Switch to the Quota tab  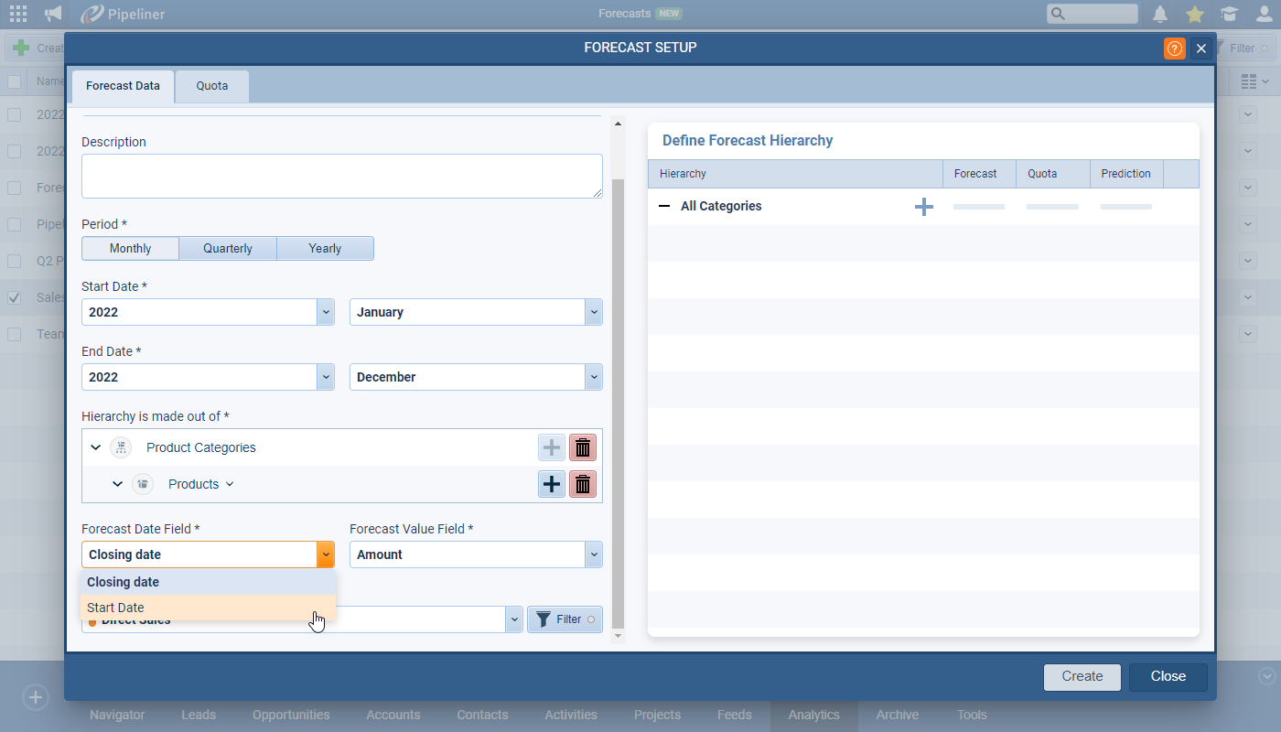pos(211,86)
